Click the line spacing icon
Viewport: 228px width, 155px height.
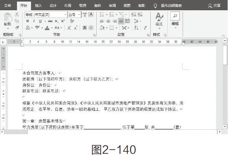(136, 21)
